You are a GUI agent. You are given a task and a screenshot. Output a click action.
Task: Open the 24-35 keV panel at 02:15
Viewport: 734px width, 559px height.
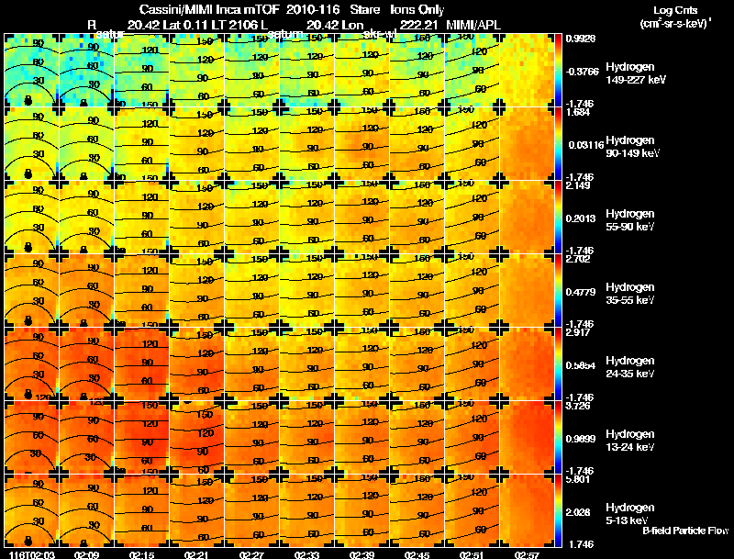click(142, 364)
